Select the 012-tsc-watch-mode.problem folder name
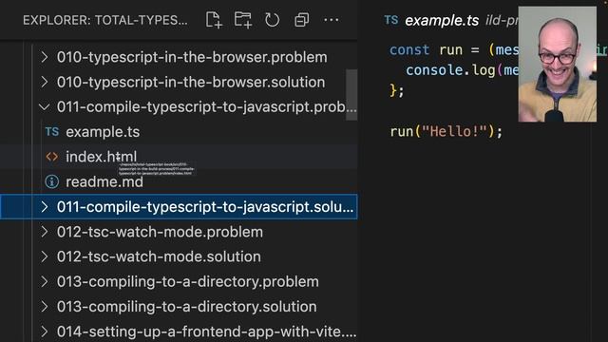 click(x=160, y=232)
